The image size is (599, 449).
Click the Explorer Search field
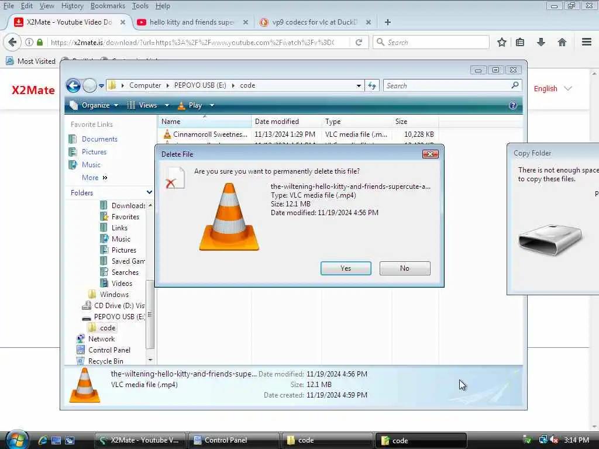(447, 85)
